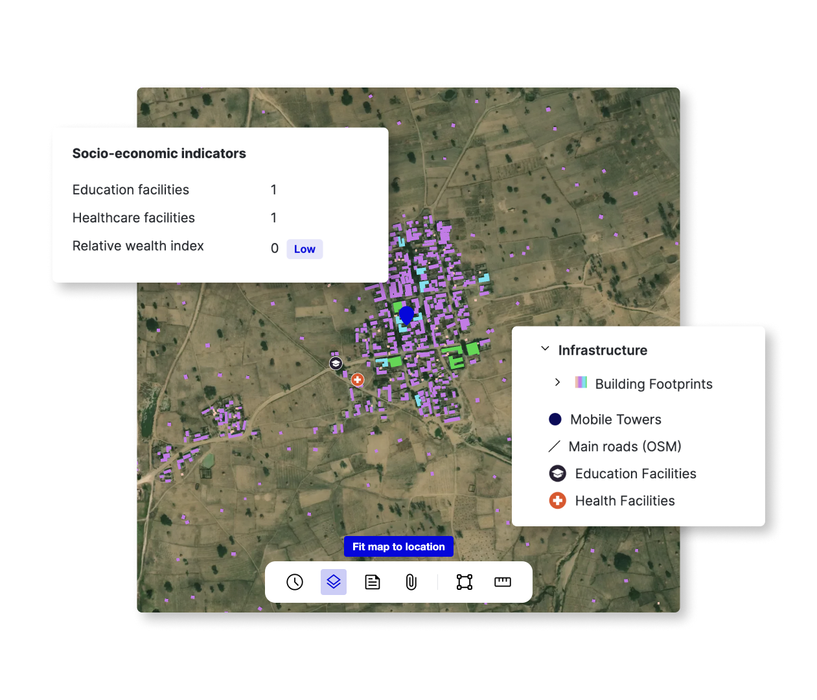This screenshot has width=817, height=700.
Task: Click the blue location pin on map
Action: coord(406,315)
